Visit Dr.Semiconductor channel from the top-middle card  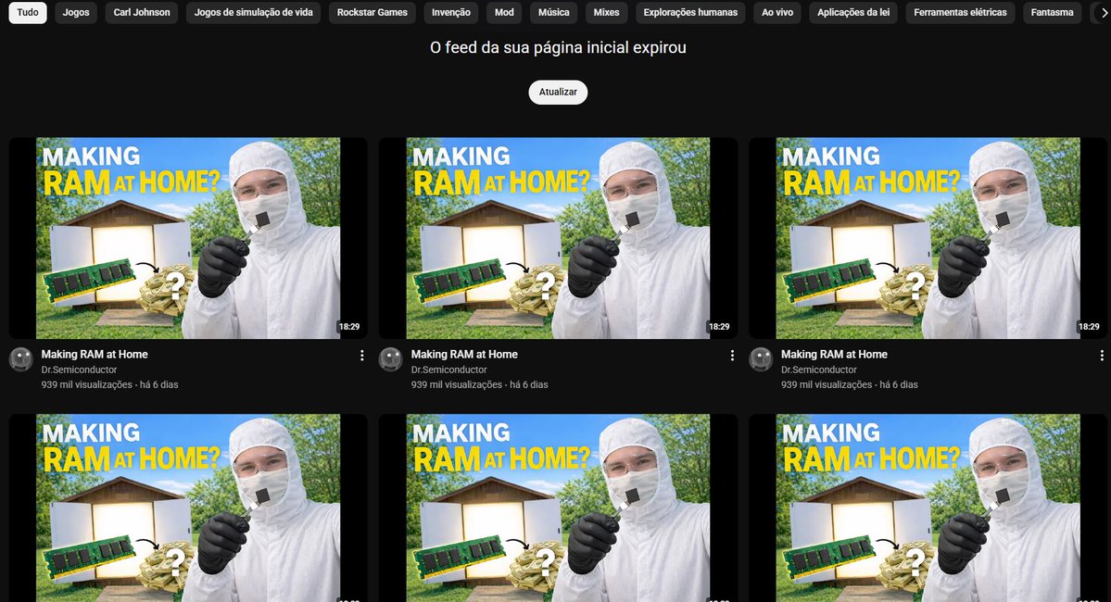449,370
